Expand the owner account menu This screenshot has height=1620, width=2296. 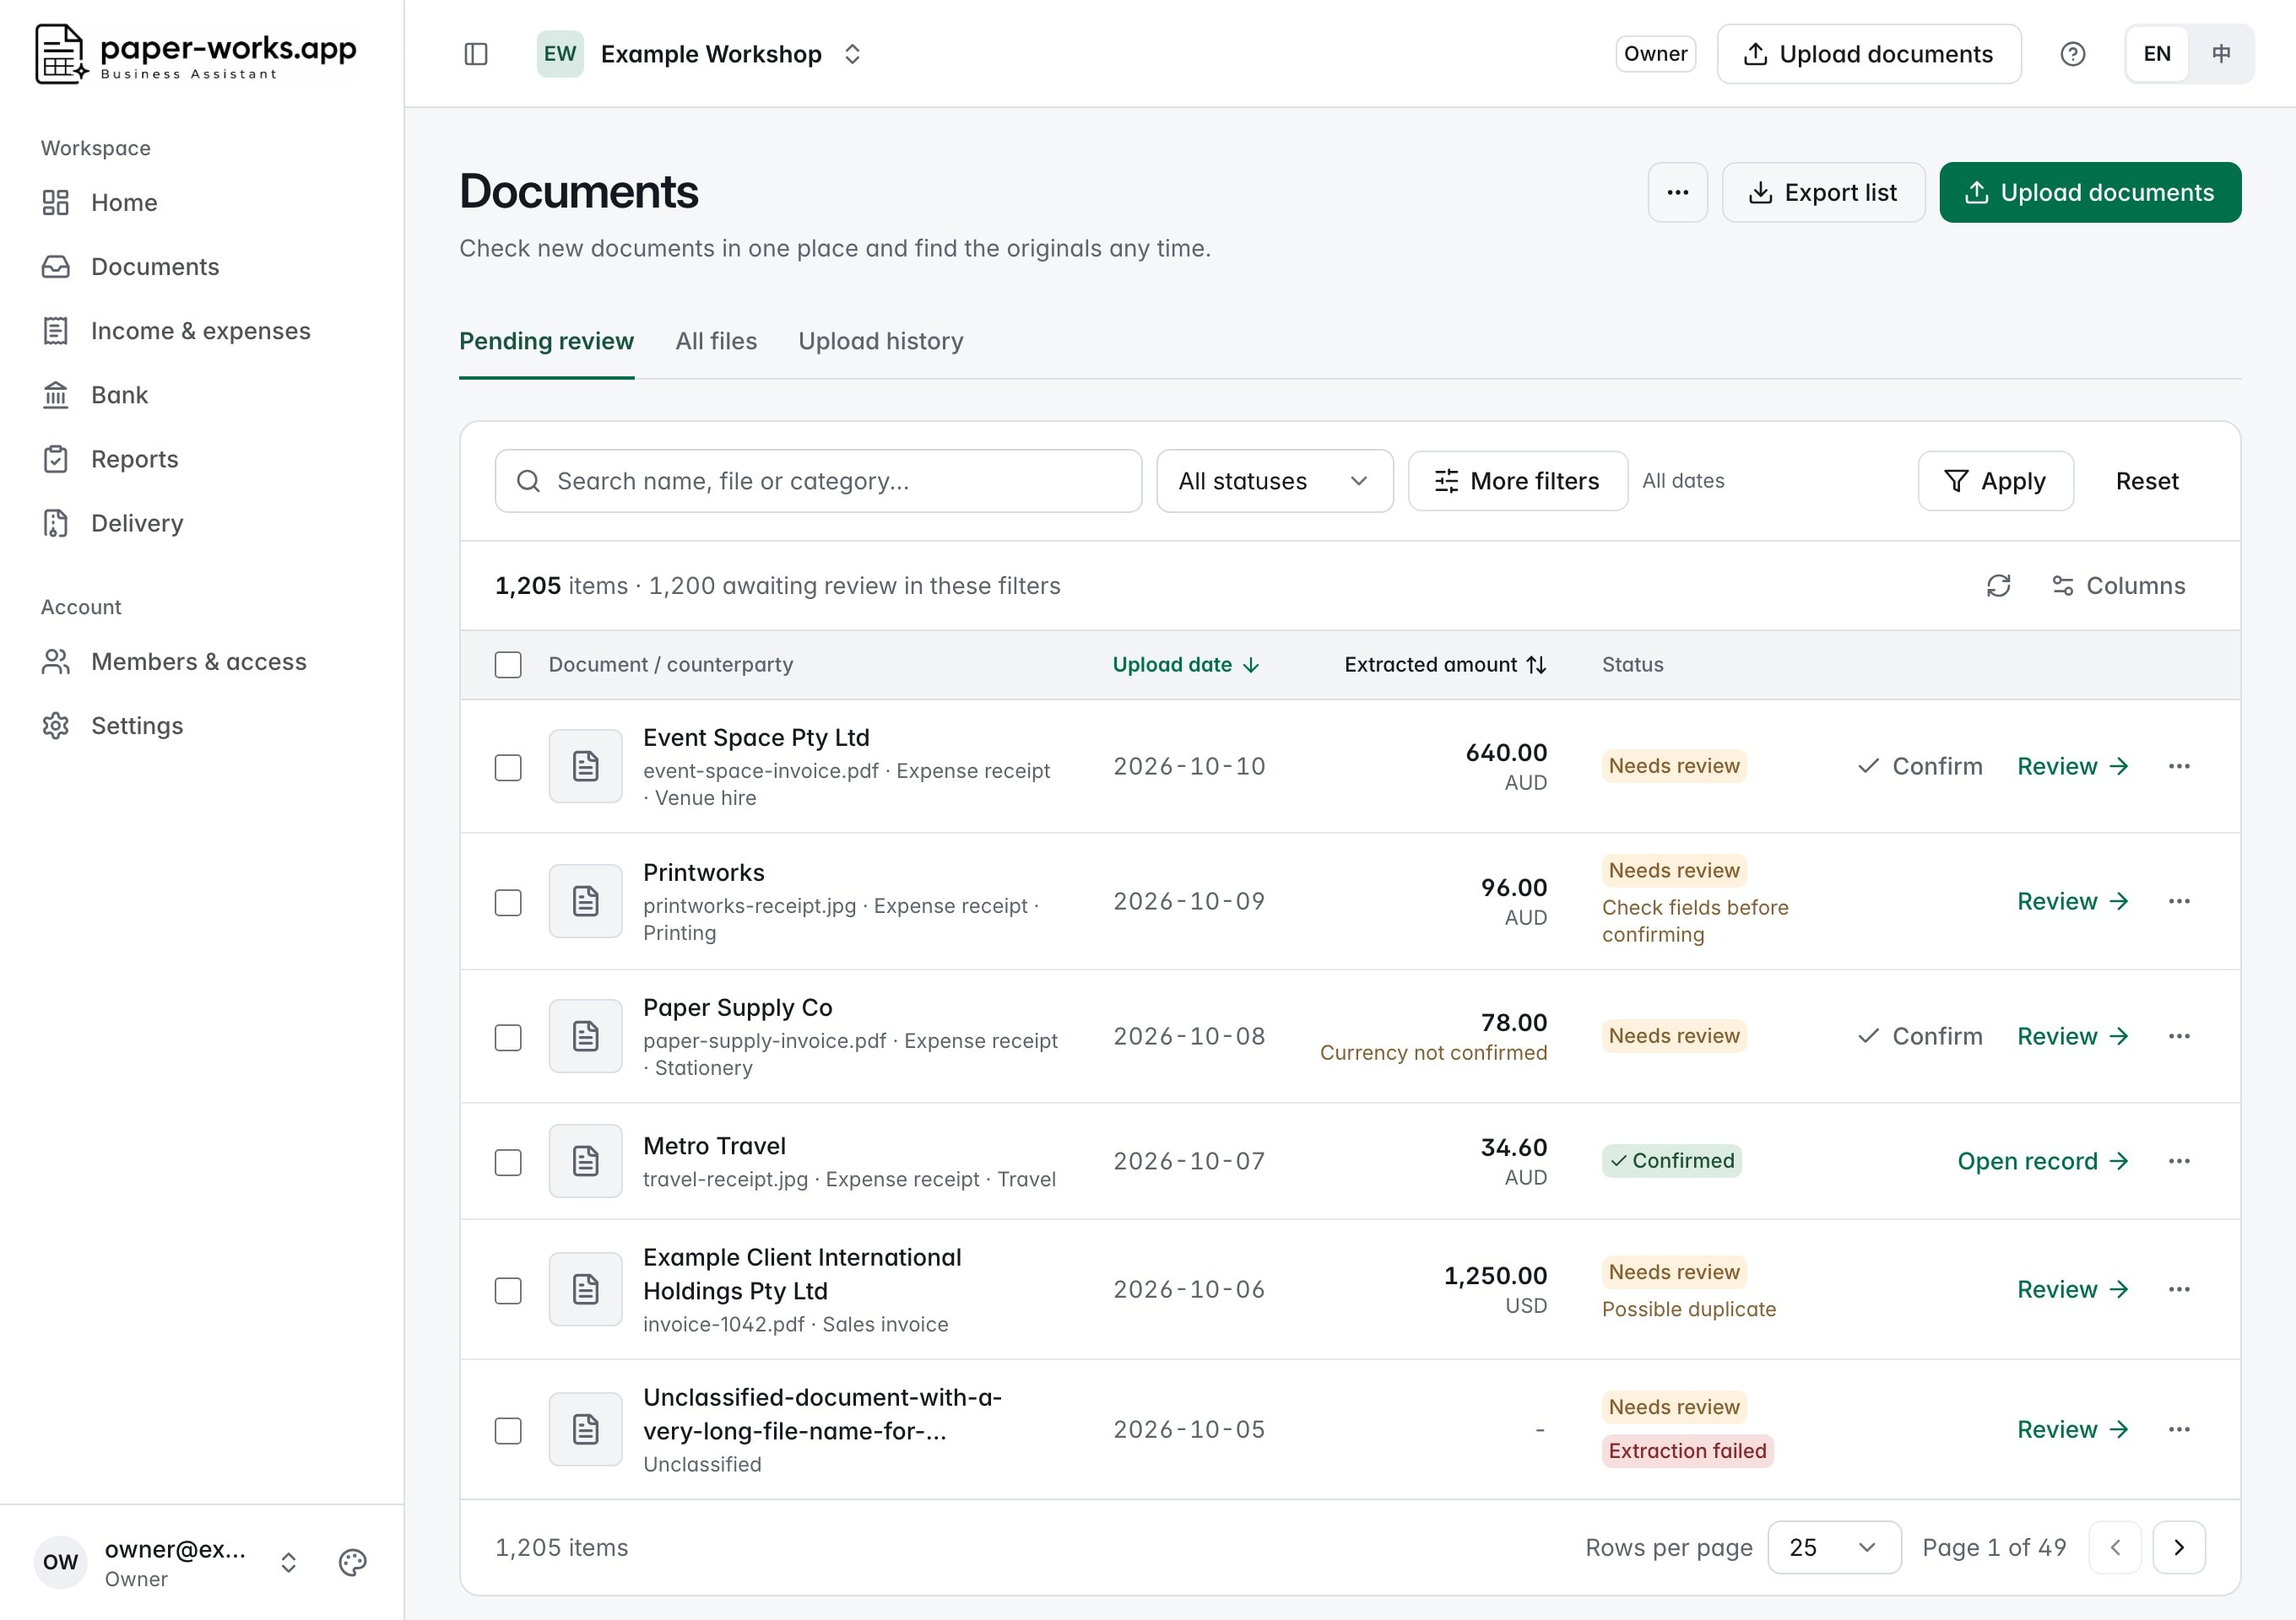[x=169, y=1563]
